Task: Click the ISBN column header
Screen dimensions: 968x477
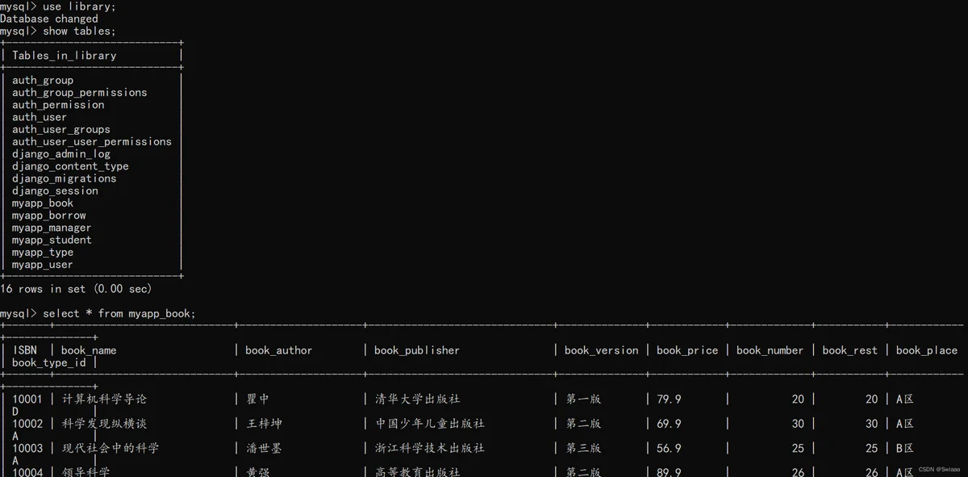Action: click(x=25, y=350)
